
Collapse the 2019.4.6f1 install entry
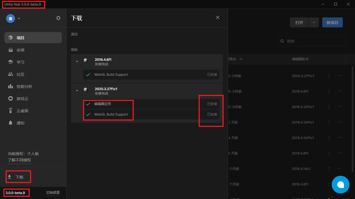pos(77,61)
